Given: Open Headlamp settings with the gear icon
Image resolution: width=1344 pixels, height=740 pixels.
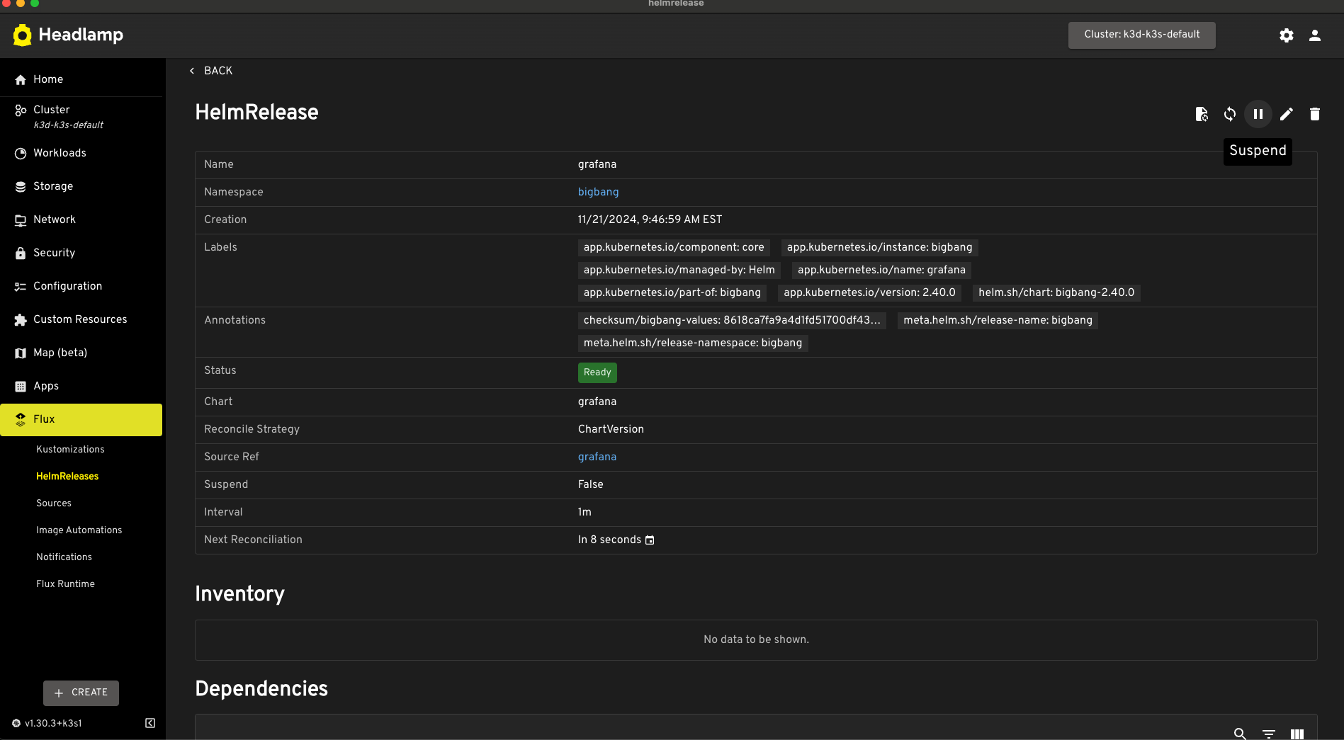Looking at the screenshot, I should (x=1287, y=35).
